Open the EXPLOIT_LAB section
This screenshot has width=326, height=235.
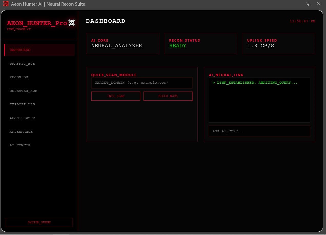click(39, 104)
